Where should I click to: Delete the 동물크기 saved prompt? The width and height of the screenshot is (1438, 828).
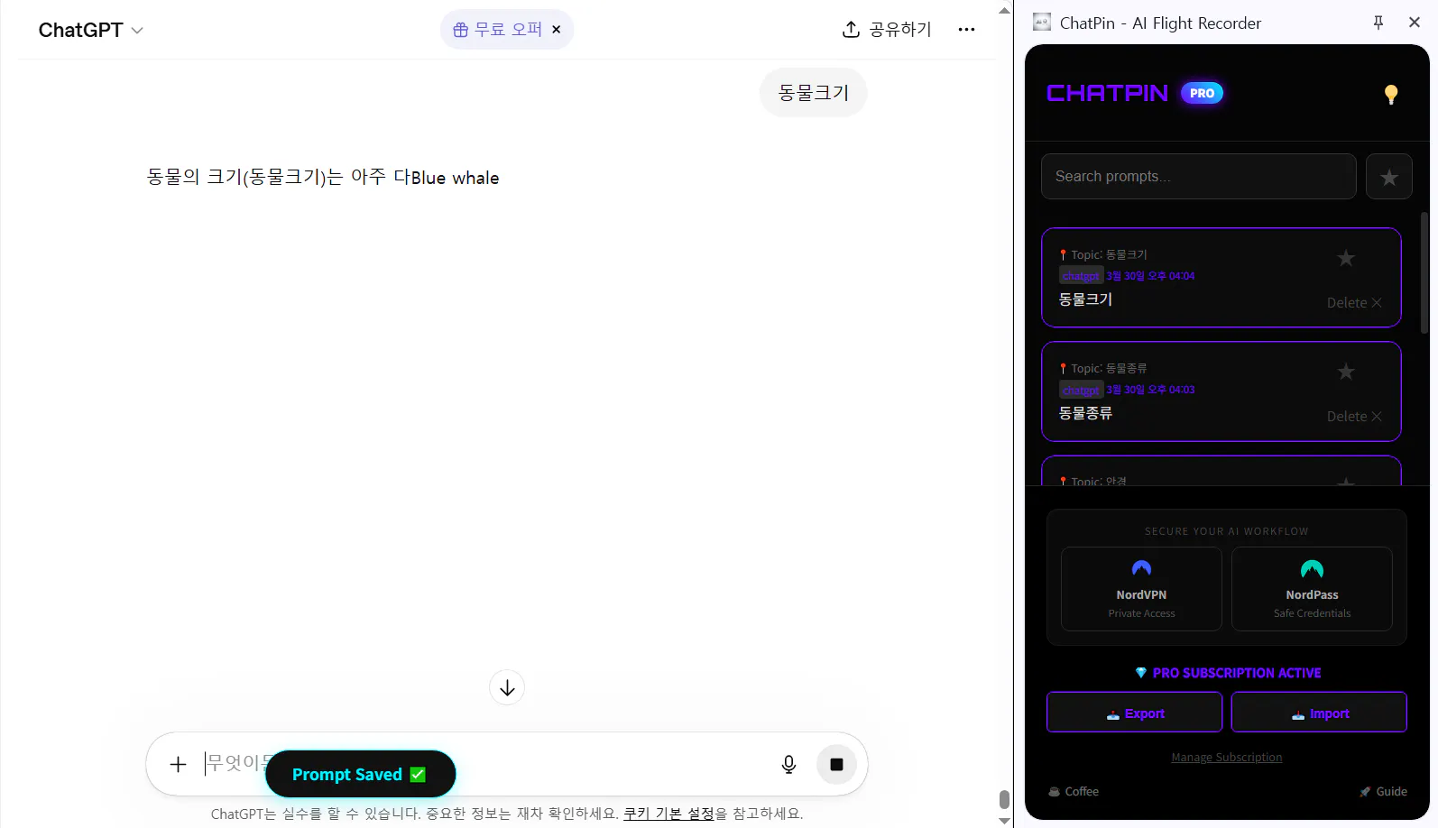coord(1354,303)
